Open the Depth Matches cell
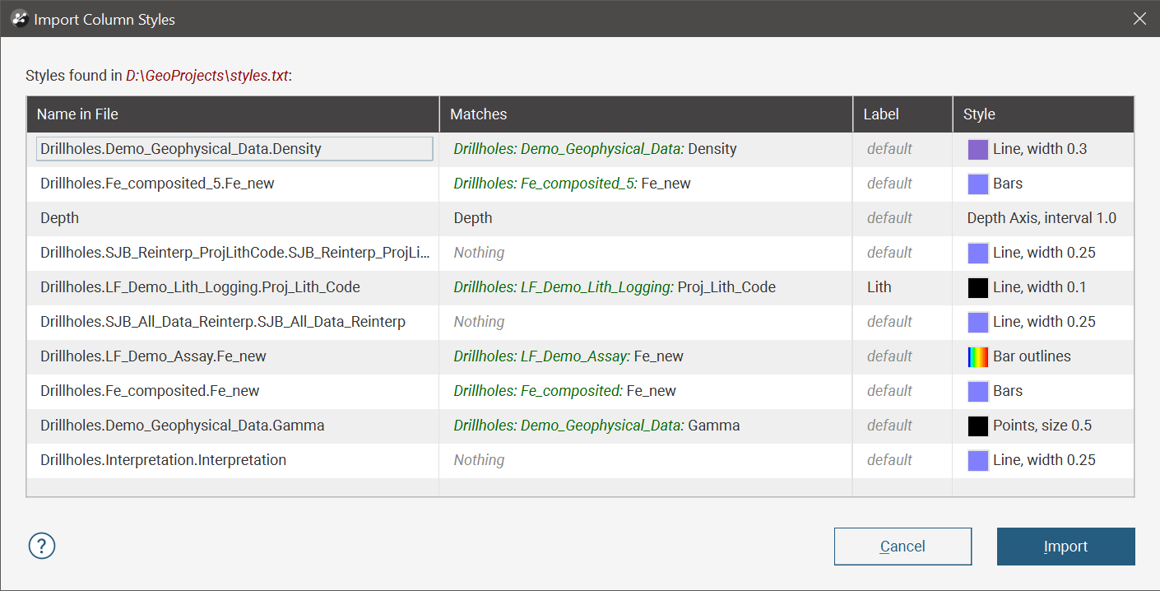This screenshot has height=591, width=1160. point(646,218)
